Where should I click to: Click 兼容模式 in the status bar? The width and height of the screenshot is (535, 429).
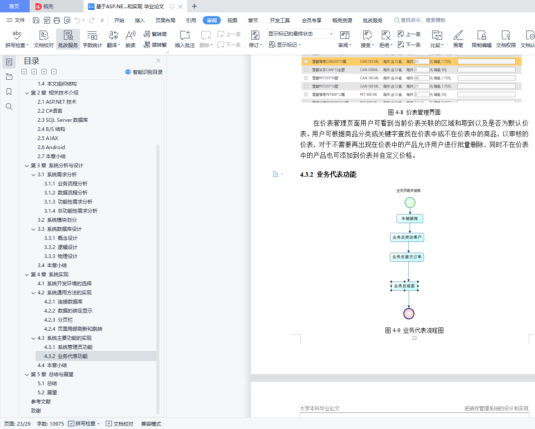tap(151, 424)
